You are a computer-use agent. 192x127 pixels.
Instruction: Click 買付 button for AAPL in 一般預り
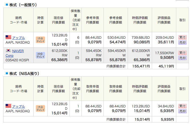182,37
